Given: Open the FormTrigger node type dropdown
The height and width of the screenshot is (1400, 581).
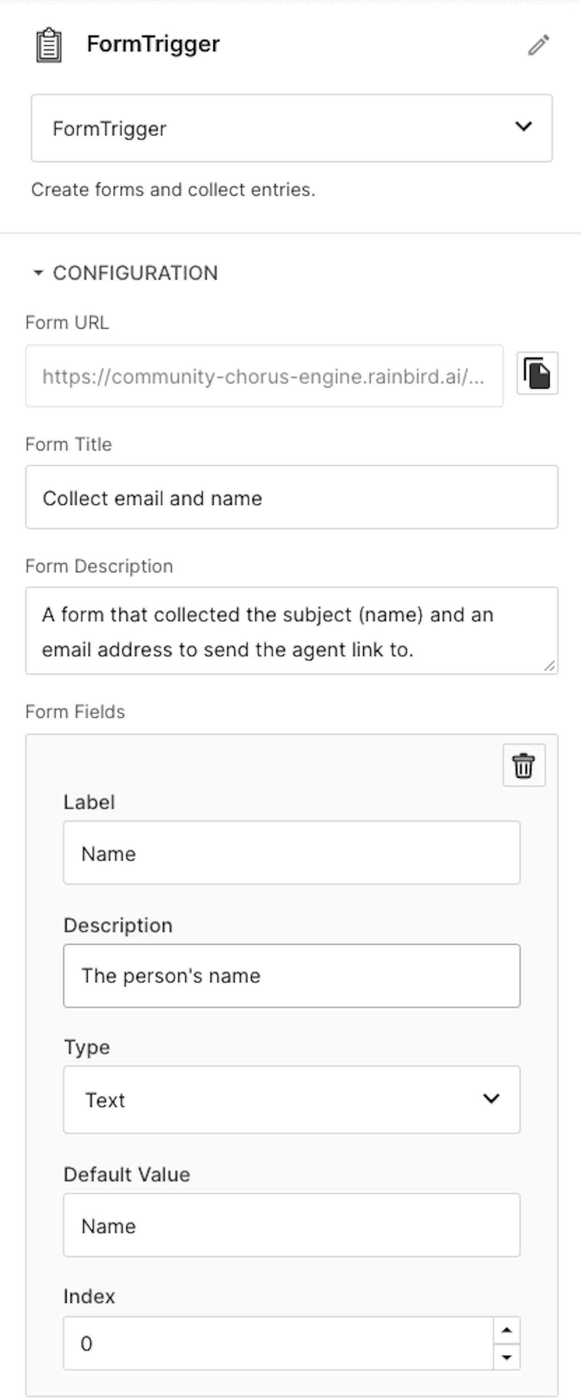Looking at the screenshot, I should click(292, 128).
